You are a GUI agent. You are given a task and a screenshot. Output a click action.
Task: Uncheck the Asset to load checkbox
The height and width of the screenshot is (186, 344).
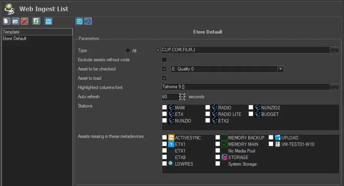(164, 78)
